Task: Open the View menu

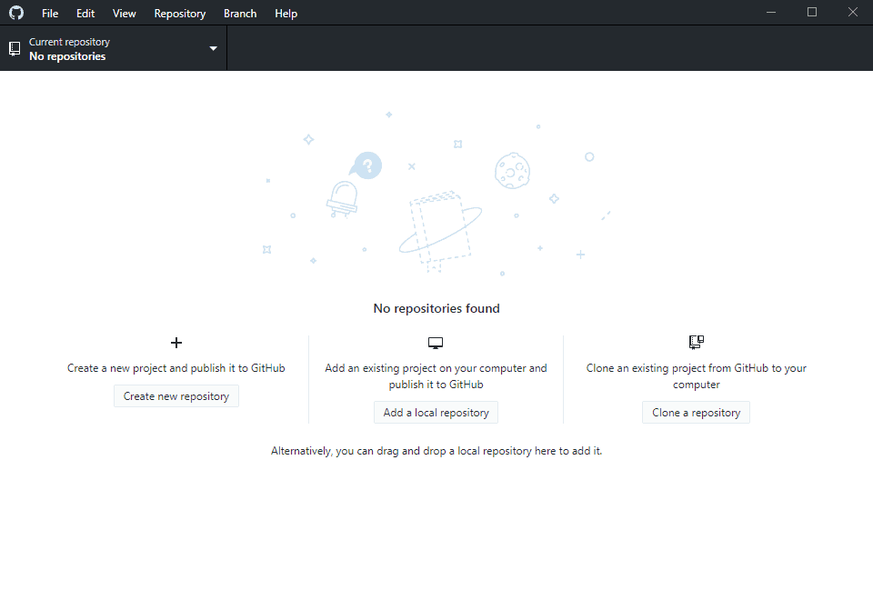Action: [124, 13]
